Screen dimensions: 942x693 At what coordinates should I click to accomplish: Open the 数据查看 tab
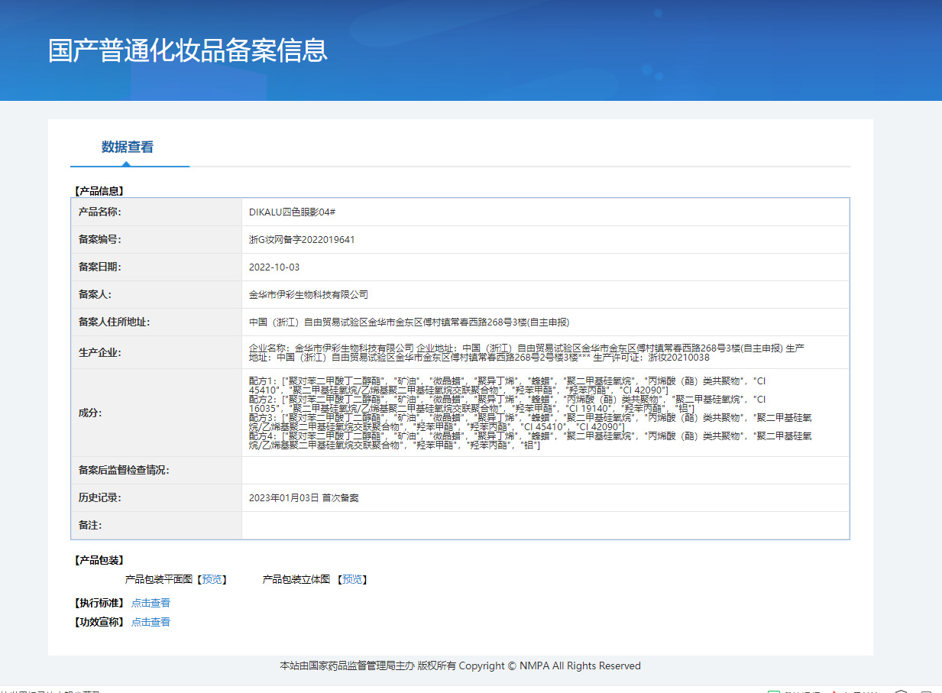point(128,147)
